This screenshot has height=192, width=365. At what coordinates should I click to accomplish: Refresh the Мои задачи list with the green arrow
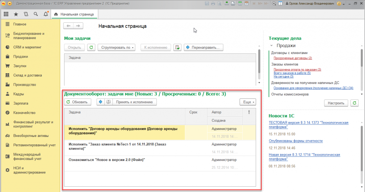click(x=91, y=47)
